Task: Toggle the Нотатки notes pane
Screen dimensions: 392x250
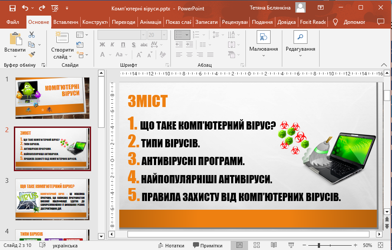Action: [x=171, y=246]
